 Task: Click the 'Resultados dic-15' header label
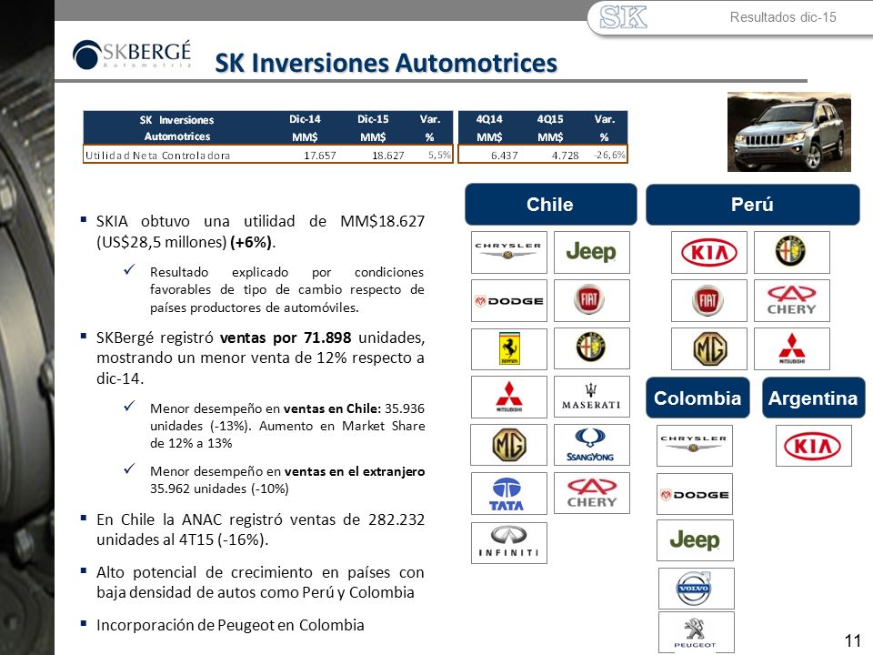click(x=783, y=17)
